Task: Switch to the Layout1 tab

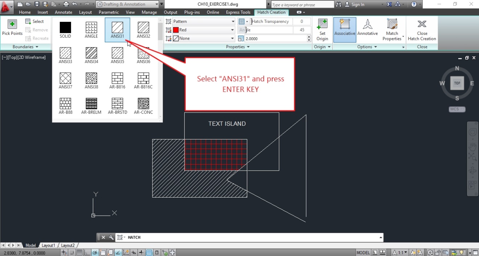Action: (48, 245)
